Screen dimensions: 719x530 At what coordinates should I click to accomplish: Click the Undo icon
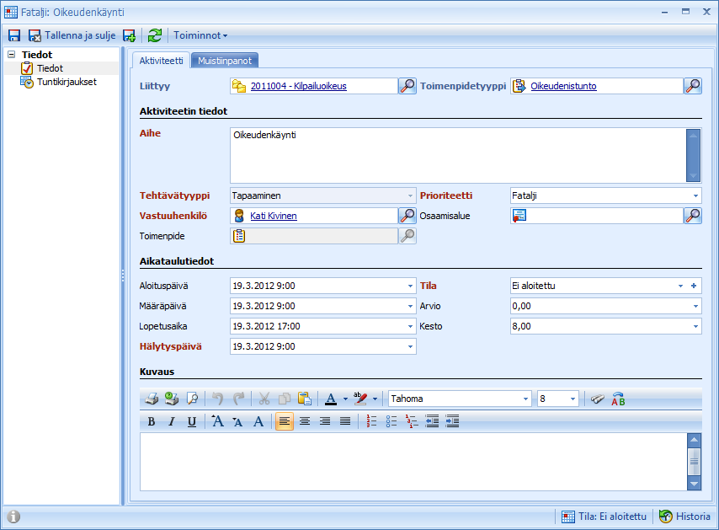218,399
